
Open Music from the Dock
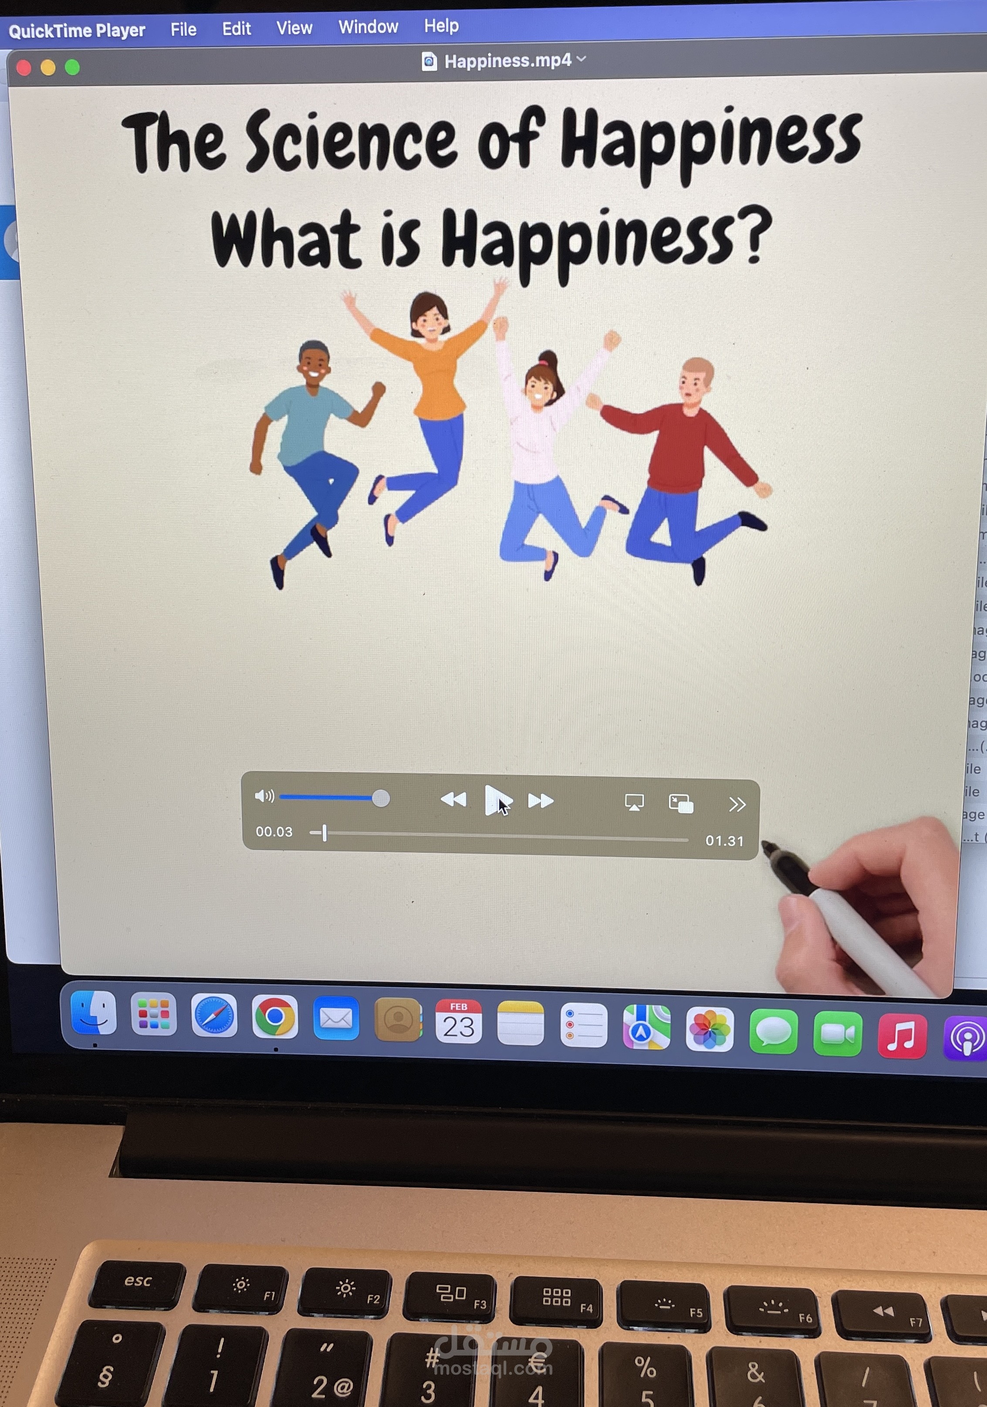point(902,1037)
